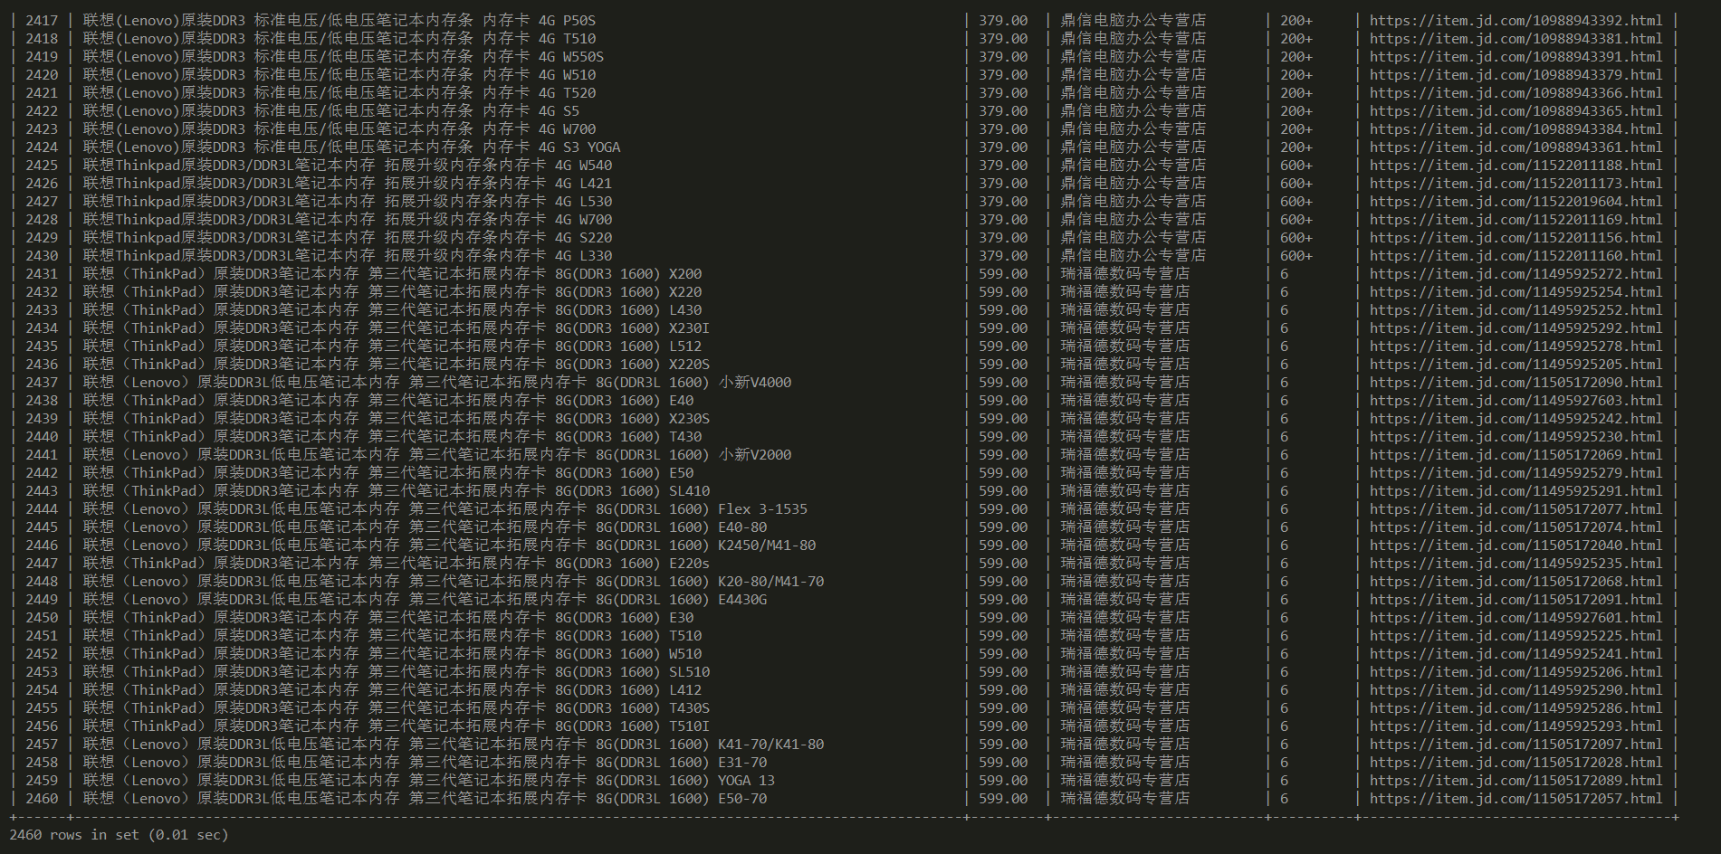This screenshot has width=1721, height=854.
Task: Click the price 379.00 in row 2430
Action: [x=1003, y=255]
